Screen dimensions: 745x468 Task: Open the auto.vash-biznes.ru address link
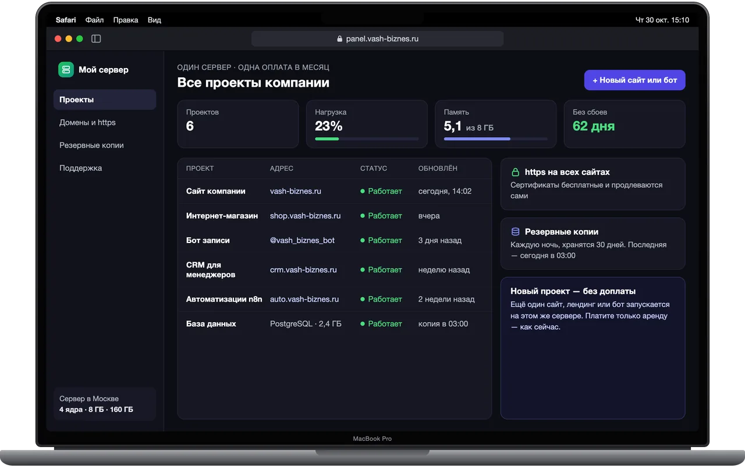304,299
